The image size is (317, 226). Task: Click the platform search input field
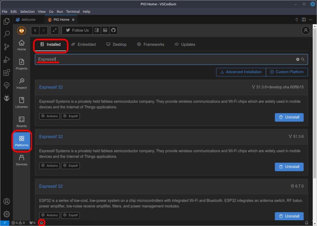coord(165,60)
